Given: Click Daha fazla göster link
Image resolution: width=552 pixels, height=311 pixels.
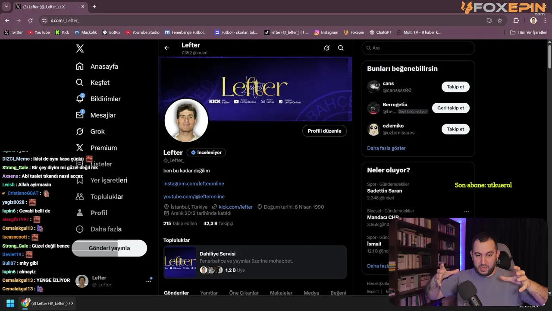Looking at the screenshot, I should 386,148.
